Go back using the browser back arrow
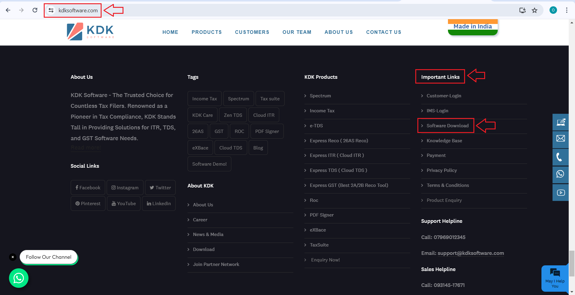575x295 pixels. click(8, 10)
